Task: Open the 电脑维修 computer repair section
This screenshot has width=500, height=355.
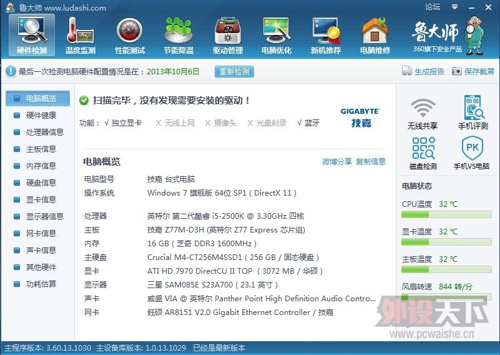Action: click(x=375, y=36)
